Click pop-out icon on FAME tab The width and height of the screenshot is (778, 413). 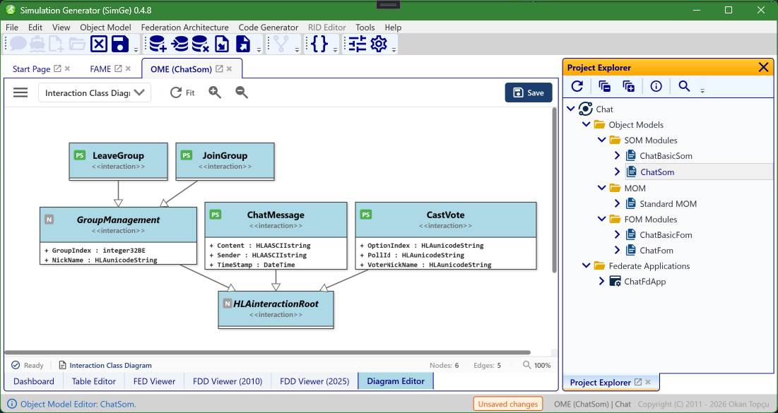coord(118,69)
